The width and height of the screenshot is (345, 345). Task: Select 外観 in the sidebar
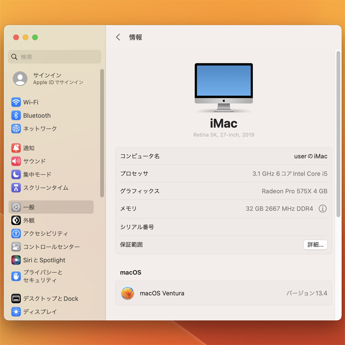point(29,220)
